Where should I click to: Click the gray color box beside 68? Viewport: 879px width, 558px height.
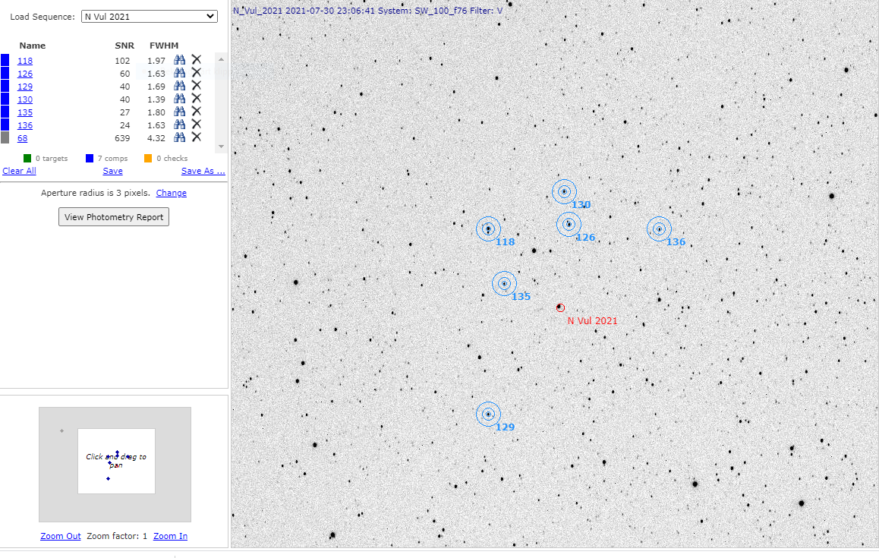tap(5, 138)
